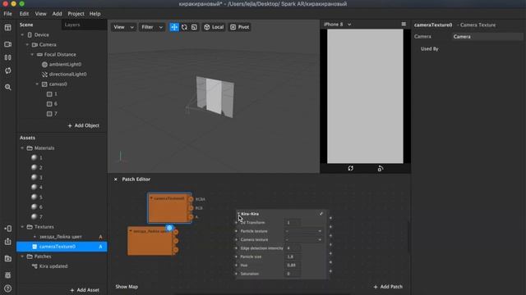Select rectangle 1 under canvas0
The image size is (526, 295).
coord(52,94)
